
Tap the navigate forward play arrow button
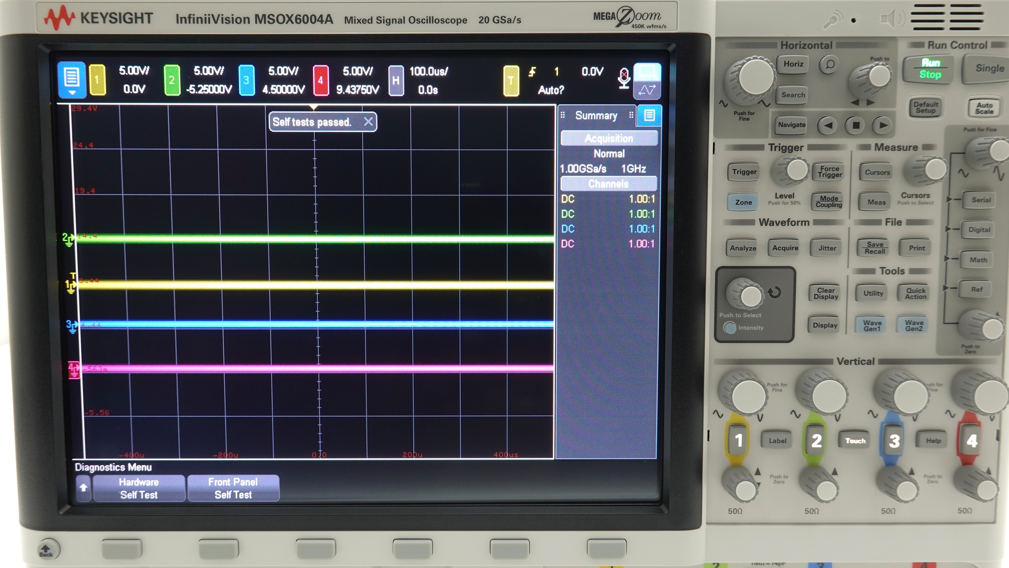pyautogui.click(x=883, y=125)
